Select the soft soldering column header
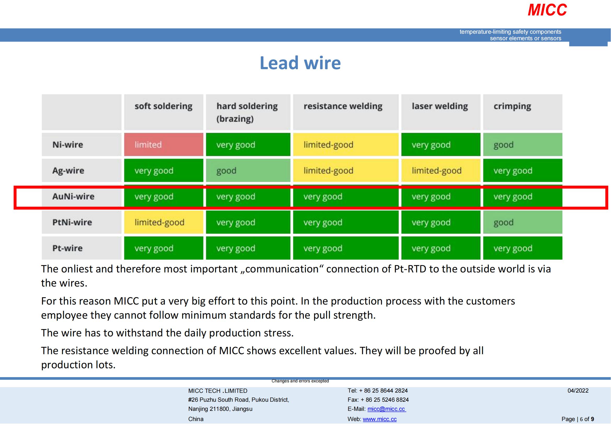 pos(163,106)
